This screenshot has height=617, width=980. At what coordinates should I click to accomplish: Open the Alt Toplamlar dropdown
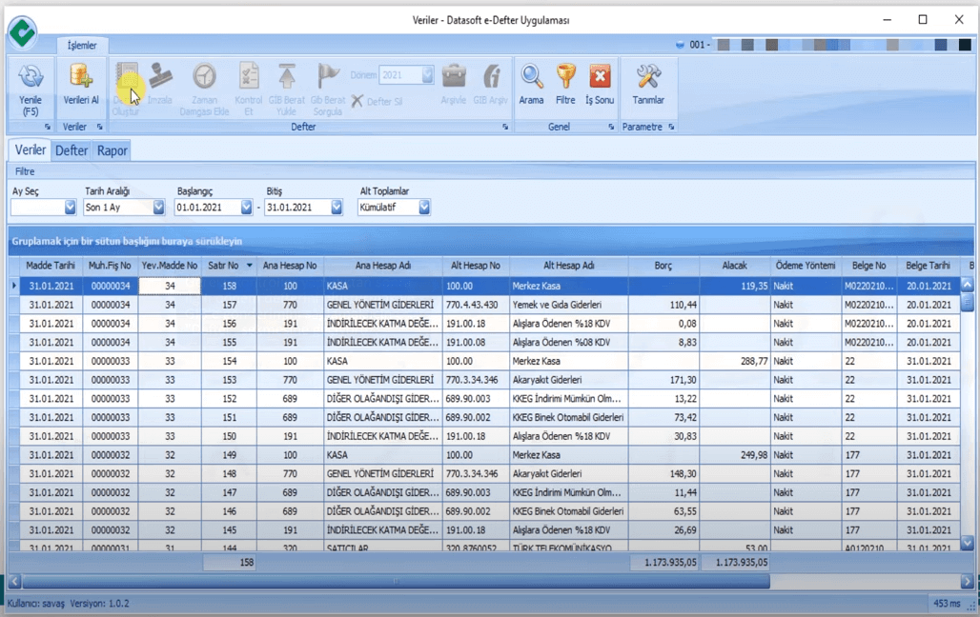[x=424, y=208]
